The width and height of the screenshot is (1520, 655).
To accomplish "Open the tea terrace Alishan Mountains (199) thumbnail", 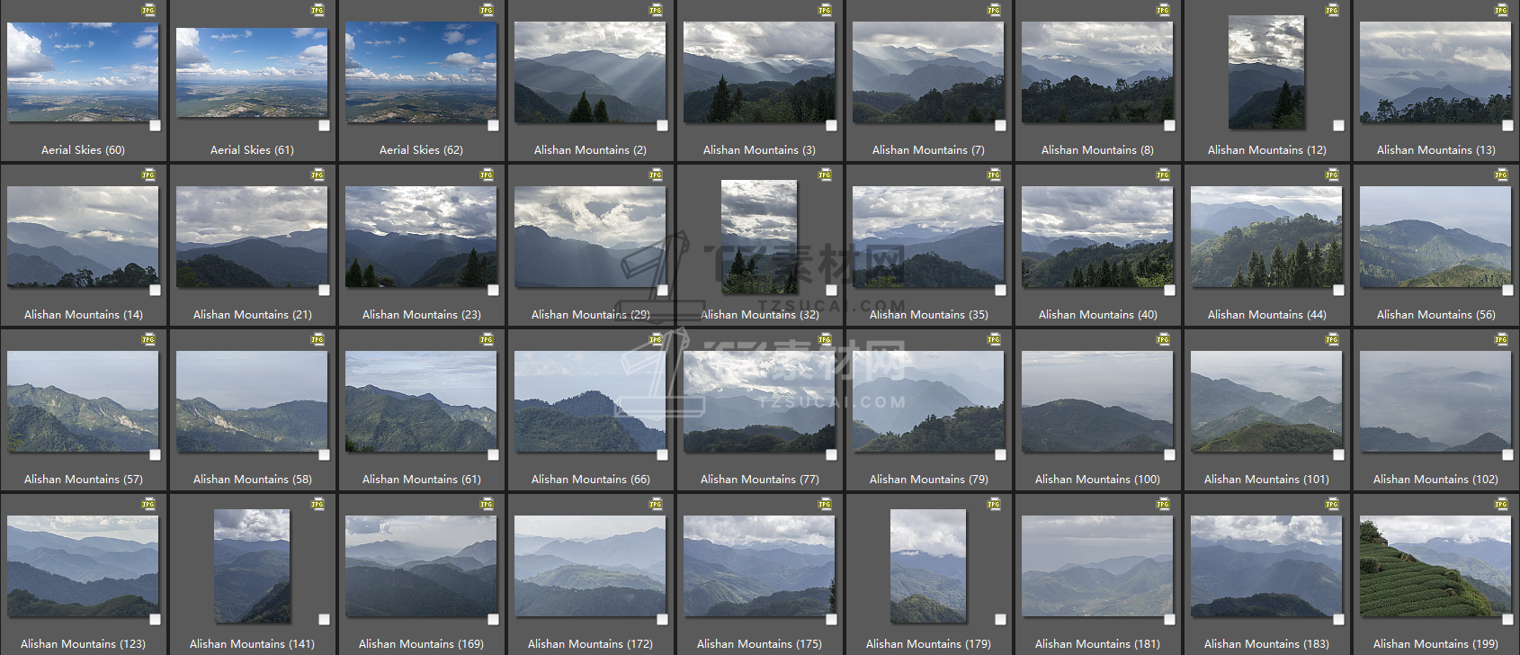I will click(x=1435, y=566).
